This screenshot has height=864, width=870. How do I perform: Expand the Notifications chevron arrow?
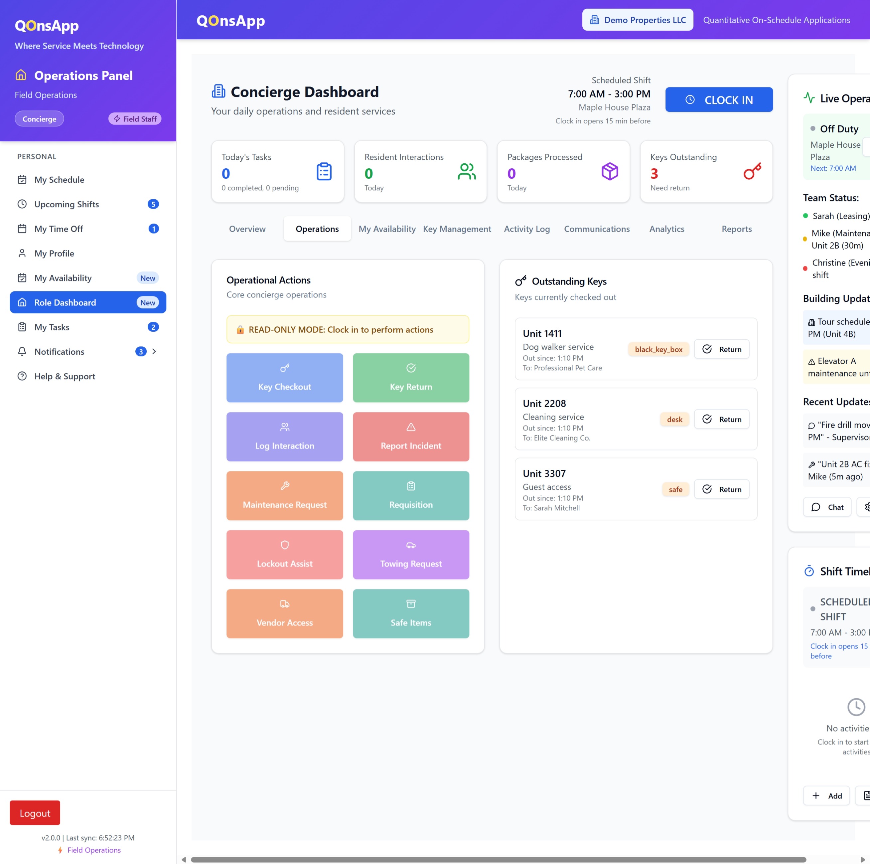pyautogui.click(x=154, y=351)
